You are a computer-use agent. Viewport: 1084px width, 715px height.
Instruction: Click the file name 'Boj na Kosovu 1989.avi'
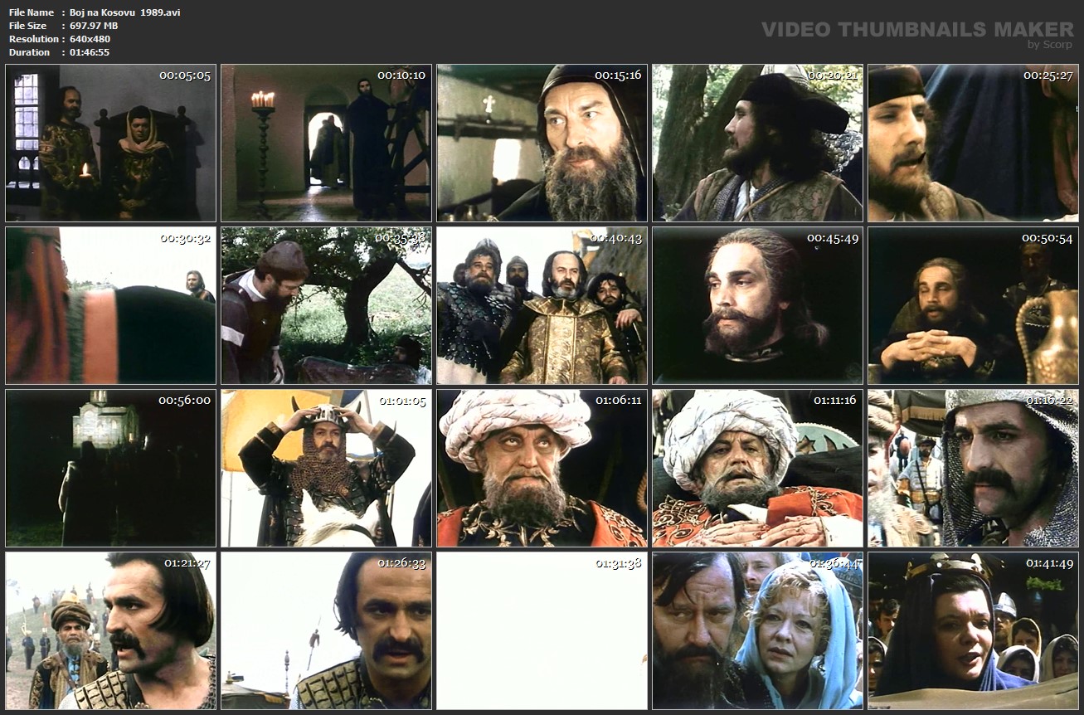point(125,12)
